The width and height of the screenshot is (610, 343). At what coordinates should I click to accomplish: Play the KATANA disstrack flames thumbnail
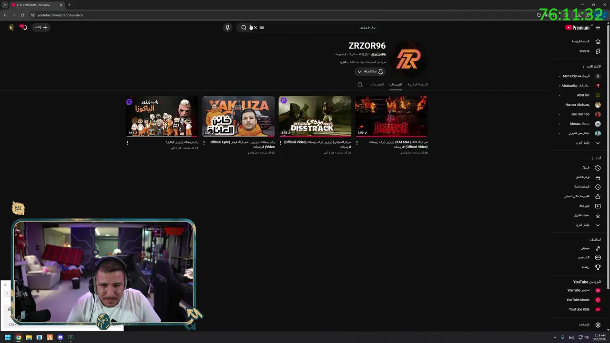(391, 116)
